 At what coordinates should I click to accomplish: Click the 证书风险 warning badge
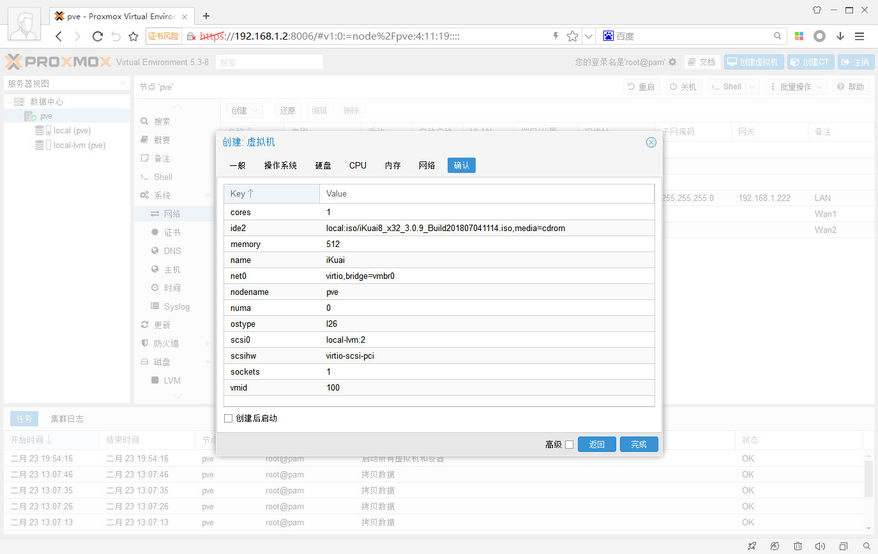click(x=163, y=36)
